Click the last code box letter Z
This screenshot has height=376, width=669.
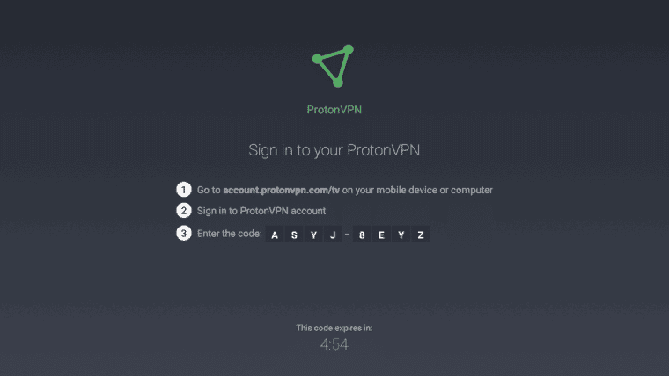421,235
